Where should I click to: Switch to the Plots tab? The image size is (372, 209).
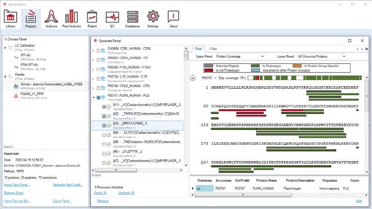tap(198, 49)
